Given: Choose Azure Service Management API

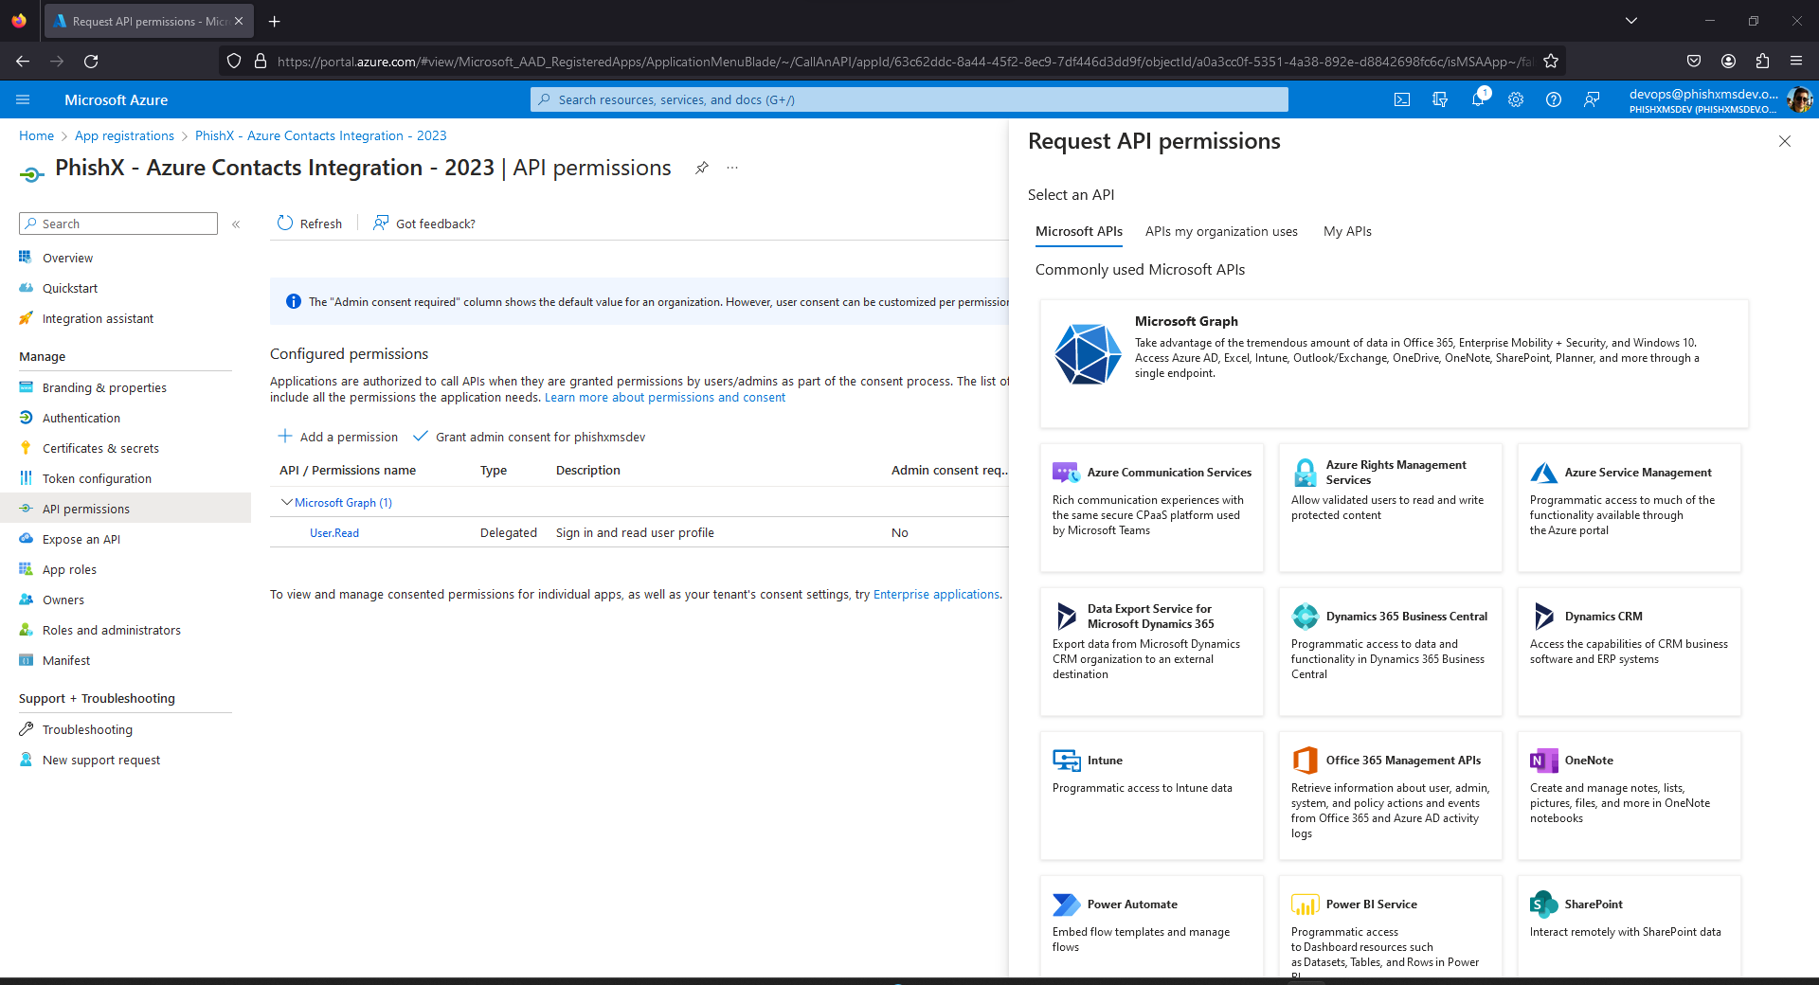Looking at the screenshot, I should 1629,508.
